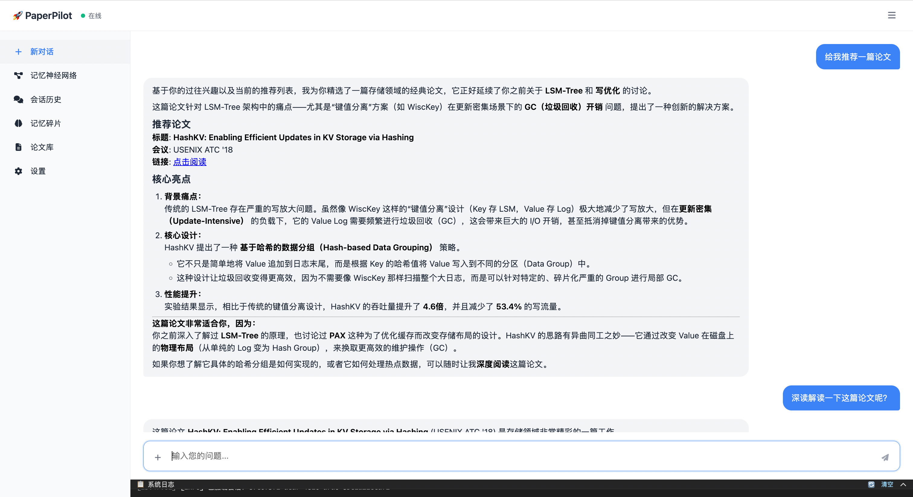Focus the 输入您的问题 input field
Screen dimensions: 913x497
coord(521,456)
